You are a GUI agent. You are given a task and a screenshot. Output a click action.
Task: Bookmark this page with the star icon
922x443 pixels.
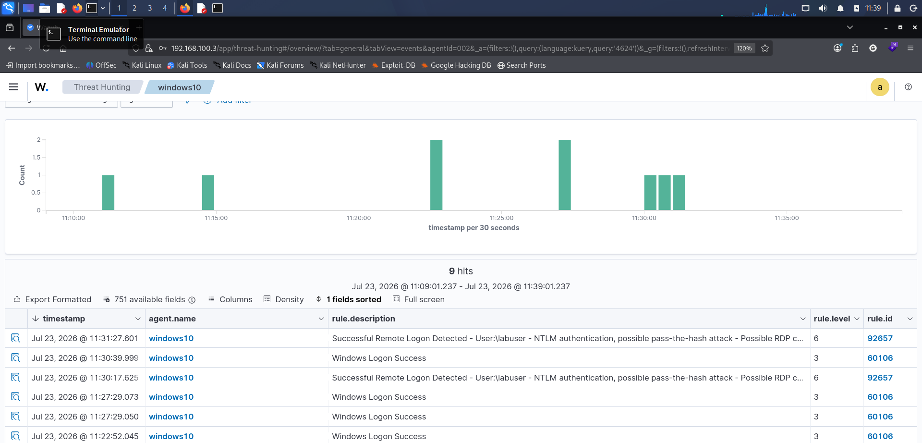[765, 48]
